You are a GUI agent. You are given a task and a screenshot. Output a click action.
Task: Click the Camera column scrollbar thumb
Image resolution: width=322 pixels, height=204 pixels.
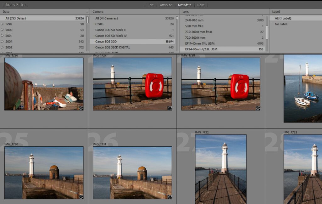click(x=177, y=18)
